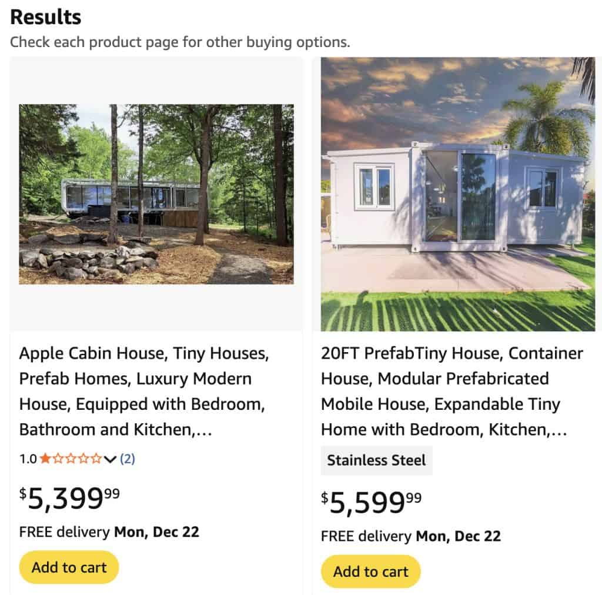
Task: Click the Results heading
Action: tap(46, 17)
